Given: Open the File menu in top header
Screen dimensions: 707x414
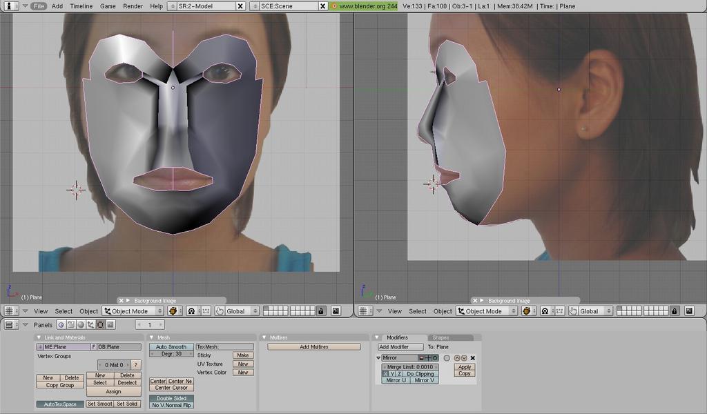Looking at the screenshot, I should coord(39,6).
